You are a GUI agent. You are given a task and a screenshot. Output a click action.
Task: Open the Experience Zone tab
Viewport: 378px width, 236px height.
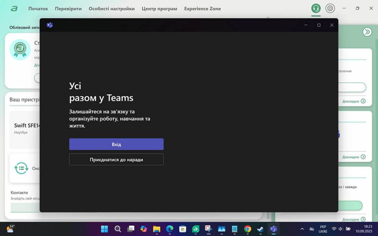(x=202, y=9)
